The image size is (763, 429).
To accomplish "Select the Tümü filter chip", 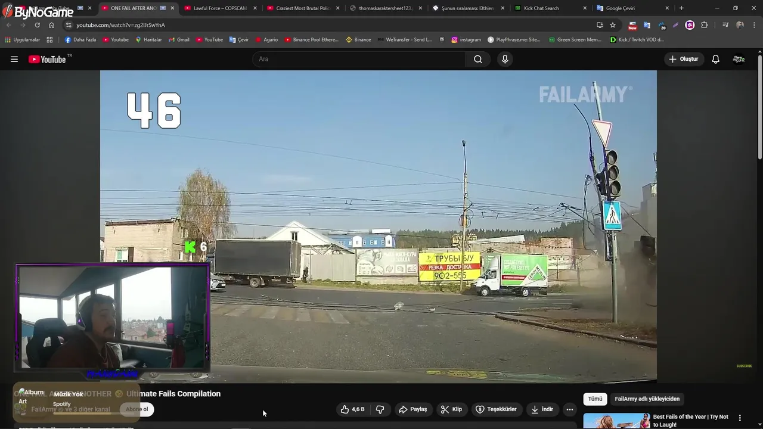I will (595, 399).
